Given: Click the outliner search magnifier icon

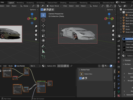Looking at the screenshot, I should [131, 6].
